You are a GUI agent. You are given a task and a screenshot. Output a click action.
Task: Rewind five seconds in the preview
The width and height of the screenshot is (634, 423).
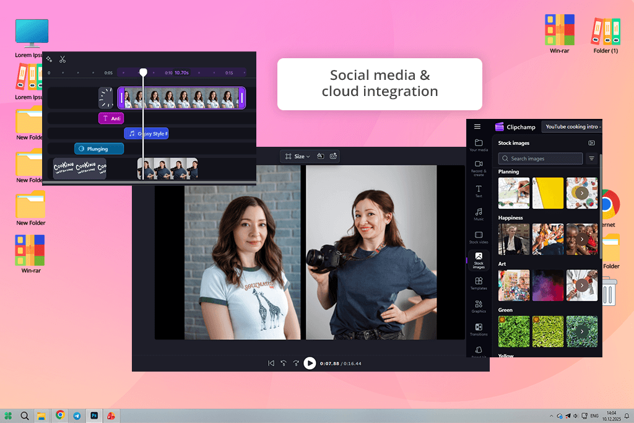click(x=284, y=363)
